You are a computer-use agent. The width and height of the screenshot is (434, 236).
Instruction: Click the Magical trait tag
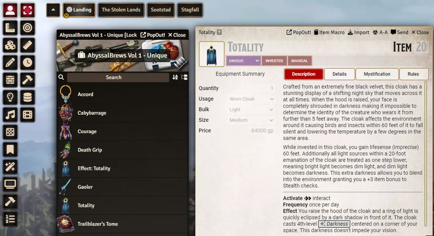pyautogui.click(x=300, y=61)
